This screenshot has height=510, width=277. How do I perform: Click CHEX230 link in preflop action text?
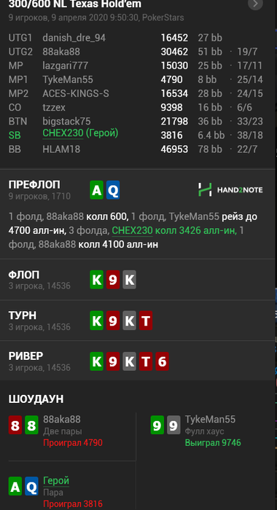(132, 231)
